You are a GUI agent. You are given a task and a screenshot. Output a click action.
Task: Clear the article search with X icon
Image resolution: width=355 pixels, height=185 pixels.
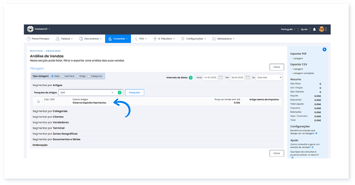(x=112, y=92)
